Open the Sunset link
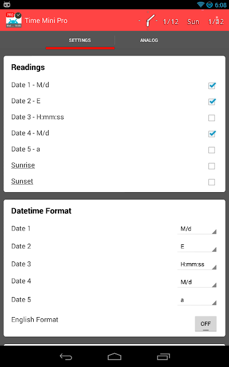 click(x=22, y=181)
